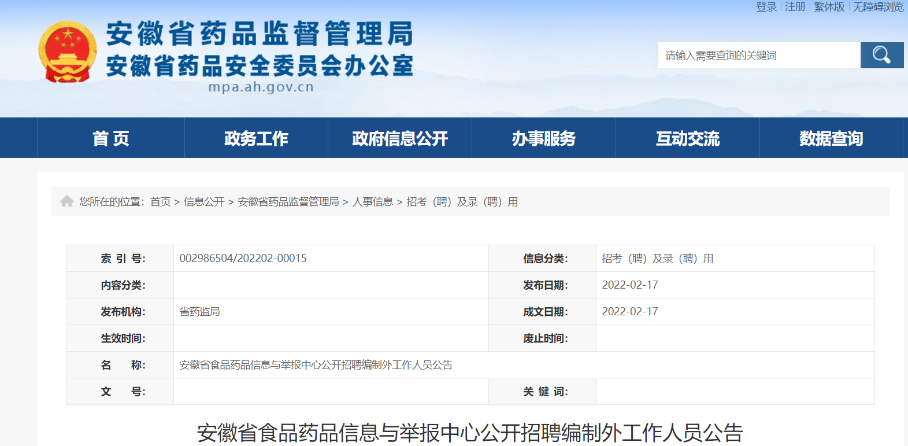Open 安徽省药品监督管理局 breadcrumb link
The image size is (908, 446).
[288, 202]
